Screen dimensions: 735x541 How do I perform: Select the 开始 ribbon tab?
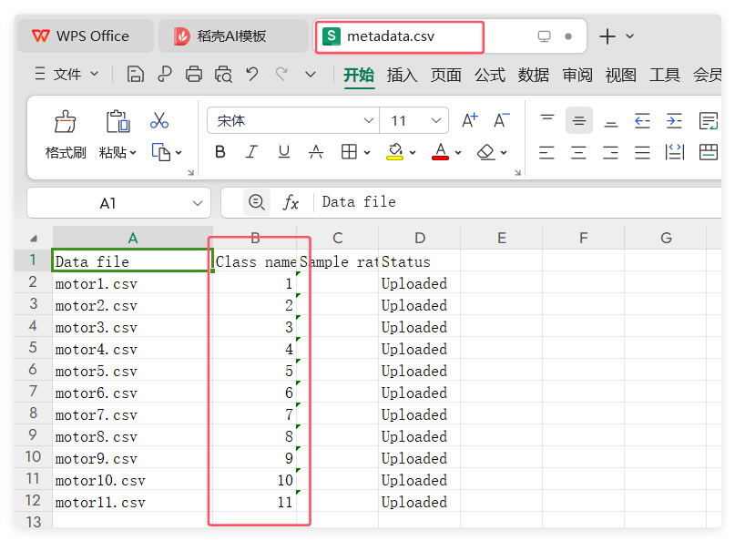click(x=359, y=75)
